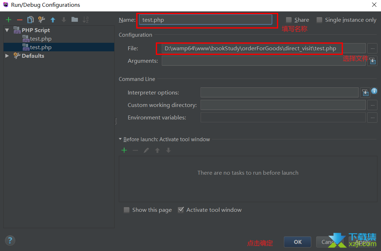Sort configurations alphabetically
Screen dimensions: 381x251
click(x=85, y=20)
